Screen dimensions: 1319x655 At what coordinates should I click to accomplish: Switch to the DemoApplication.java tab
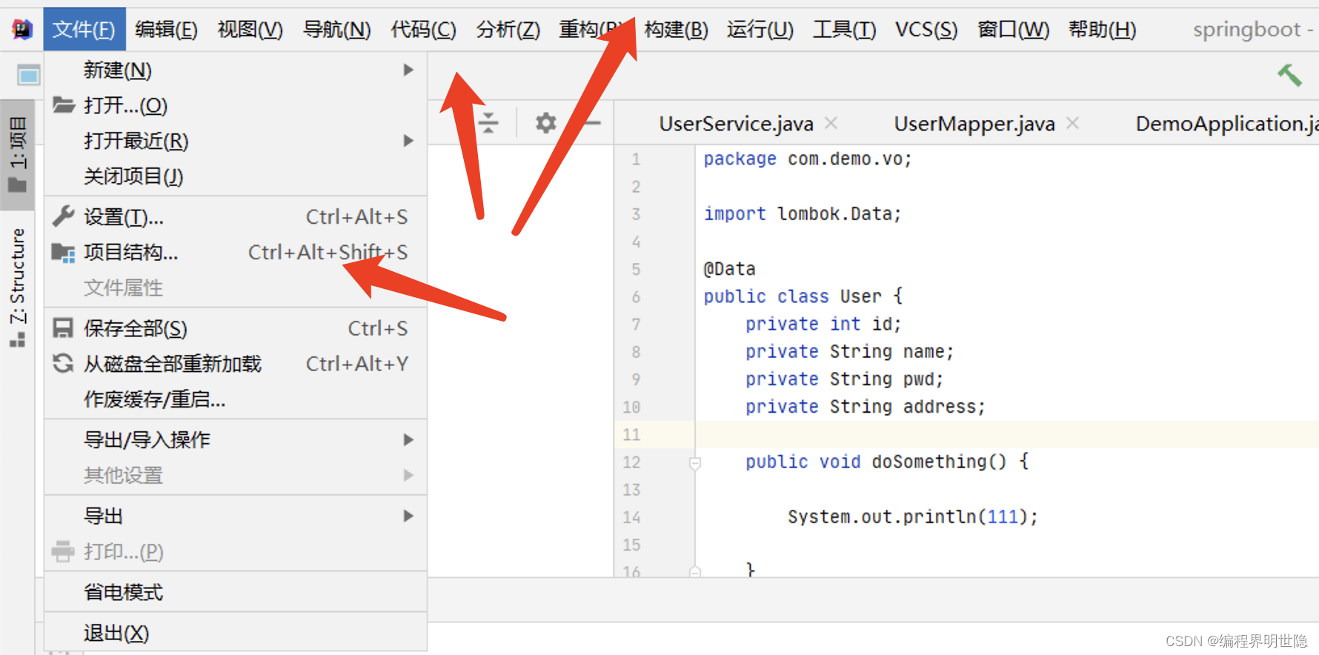1227,123
